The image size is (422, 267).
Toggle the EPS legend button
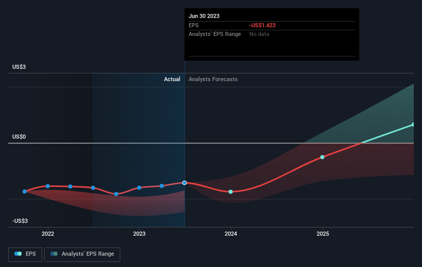tap(25, 254)
